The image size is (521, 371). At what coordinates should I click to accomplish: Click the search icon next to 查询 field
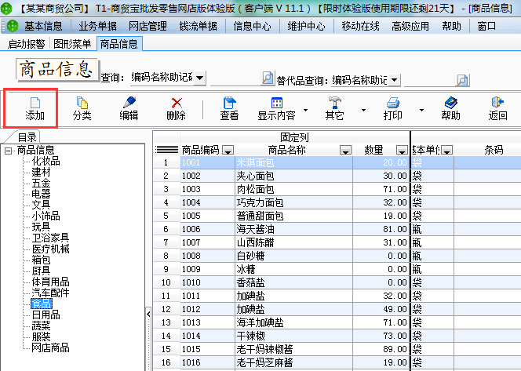point(268,78)
